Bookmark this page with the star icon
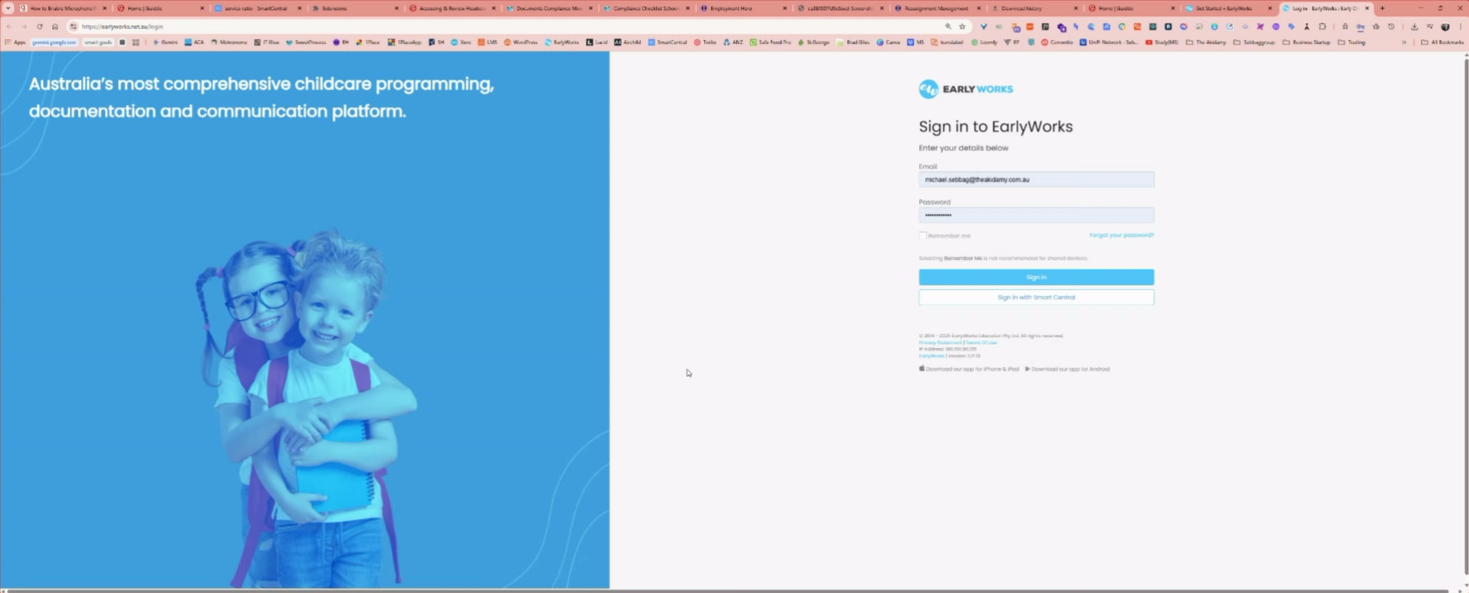This screenshot has width=1469, height=593. 963,27
